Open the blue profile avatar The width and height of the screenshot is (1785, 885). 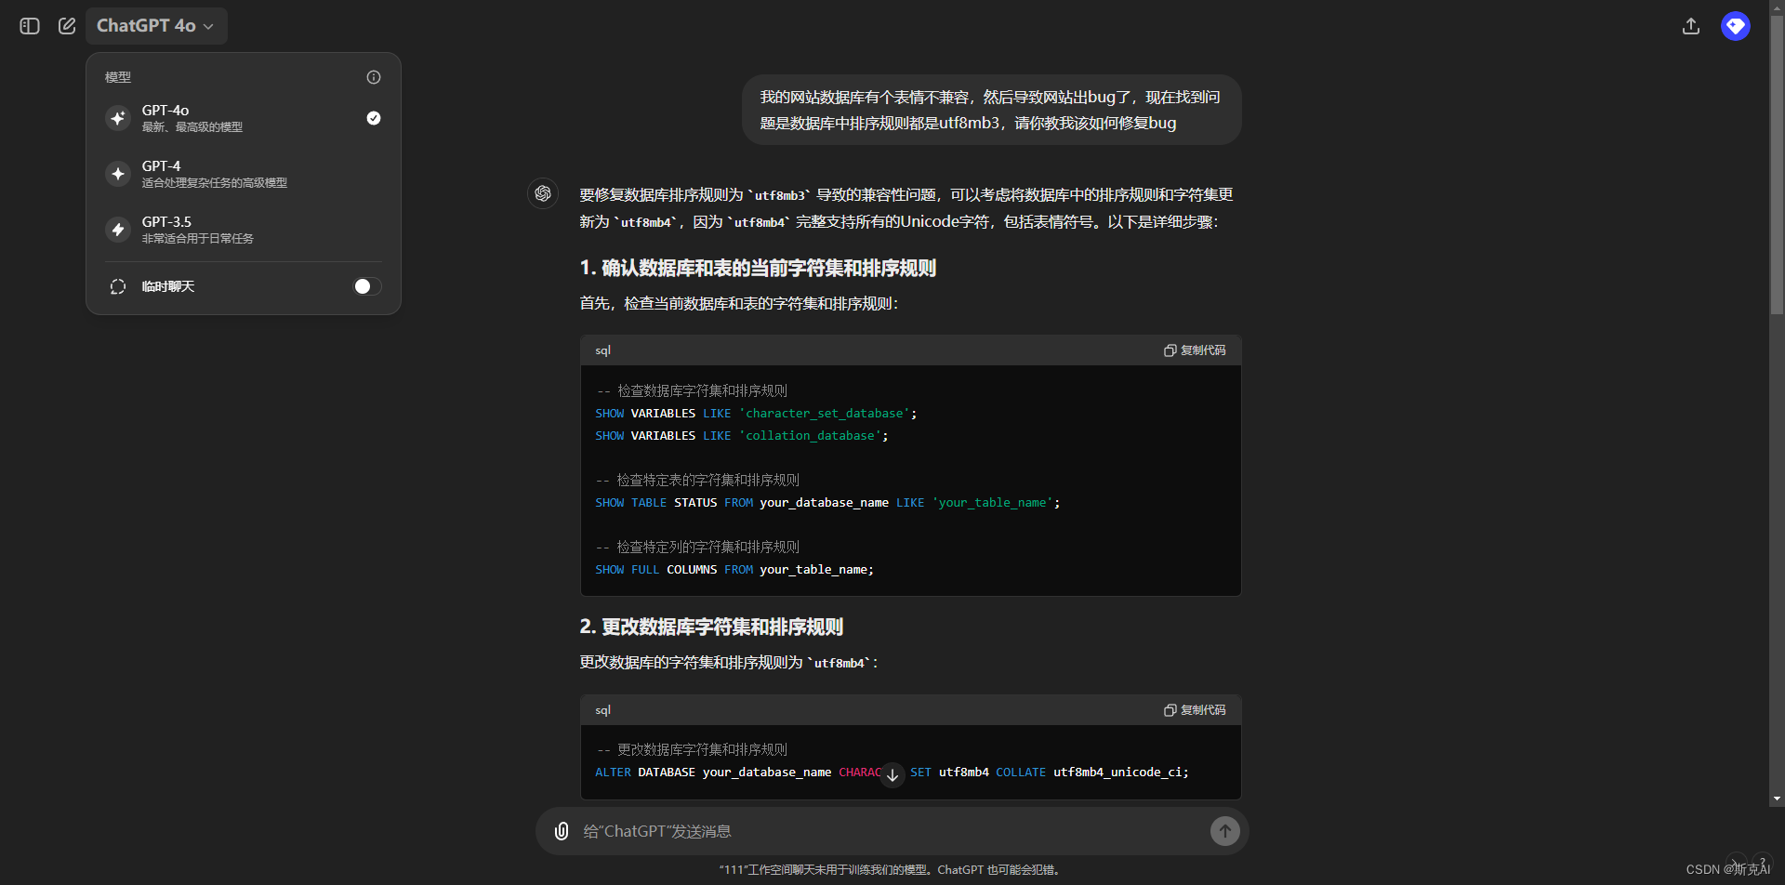(1736, 26)
